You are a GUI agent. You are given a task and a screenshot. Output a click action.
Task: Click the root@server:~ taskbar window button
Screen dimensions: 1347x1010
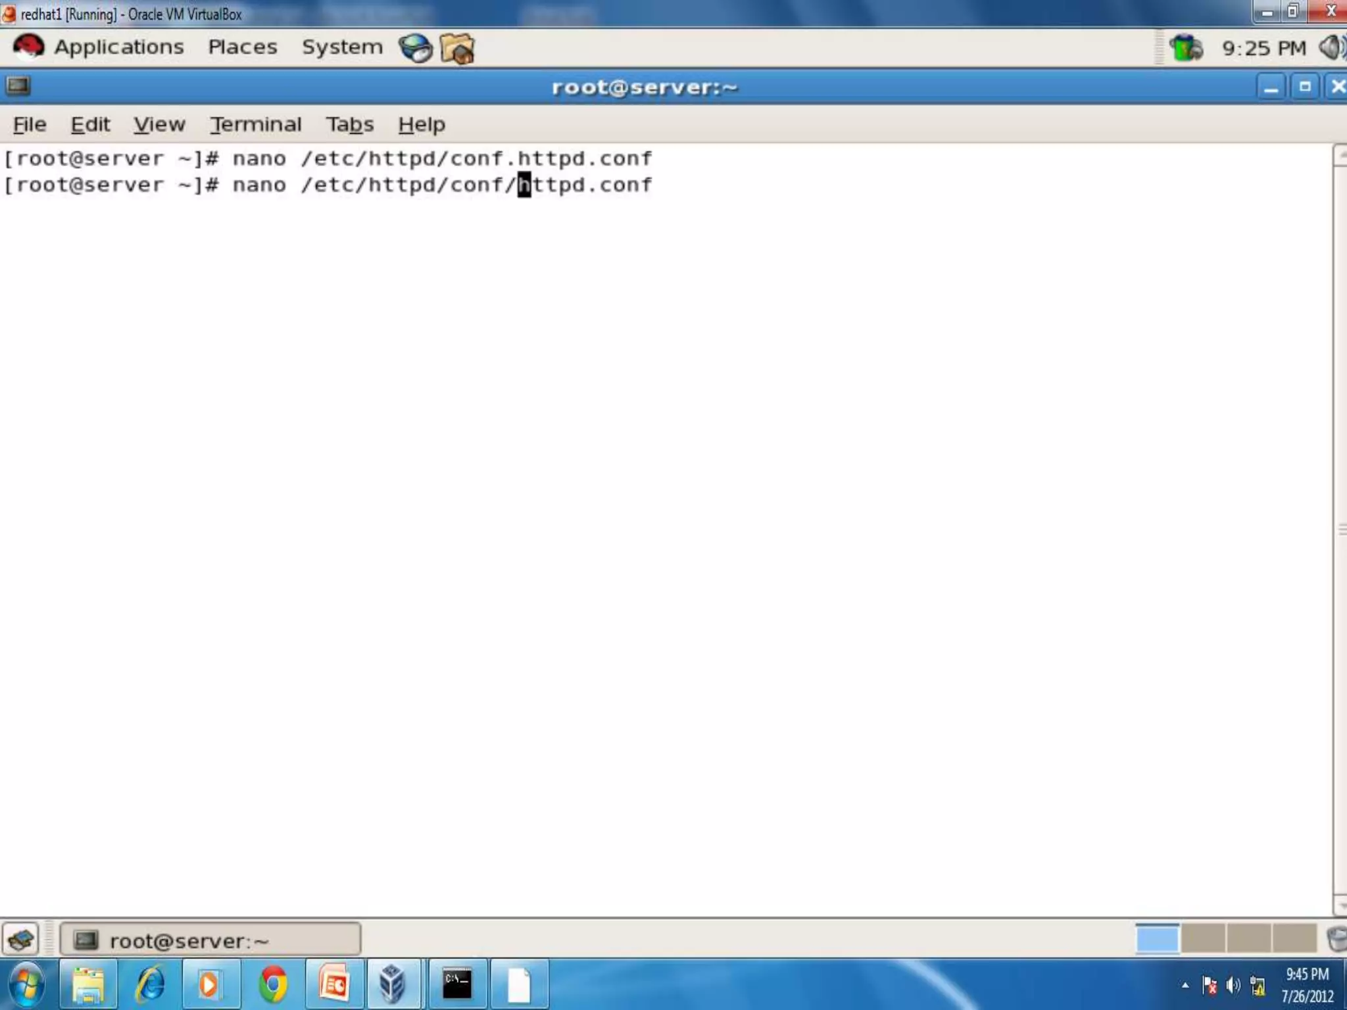(x=210, y=940)
